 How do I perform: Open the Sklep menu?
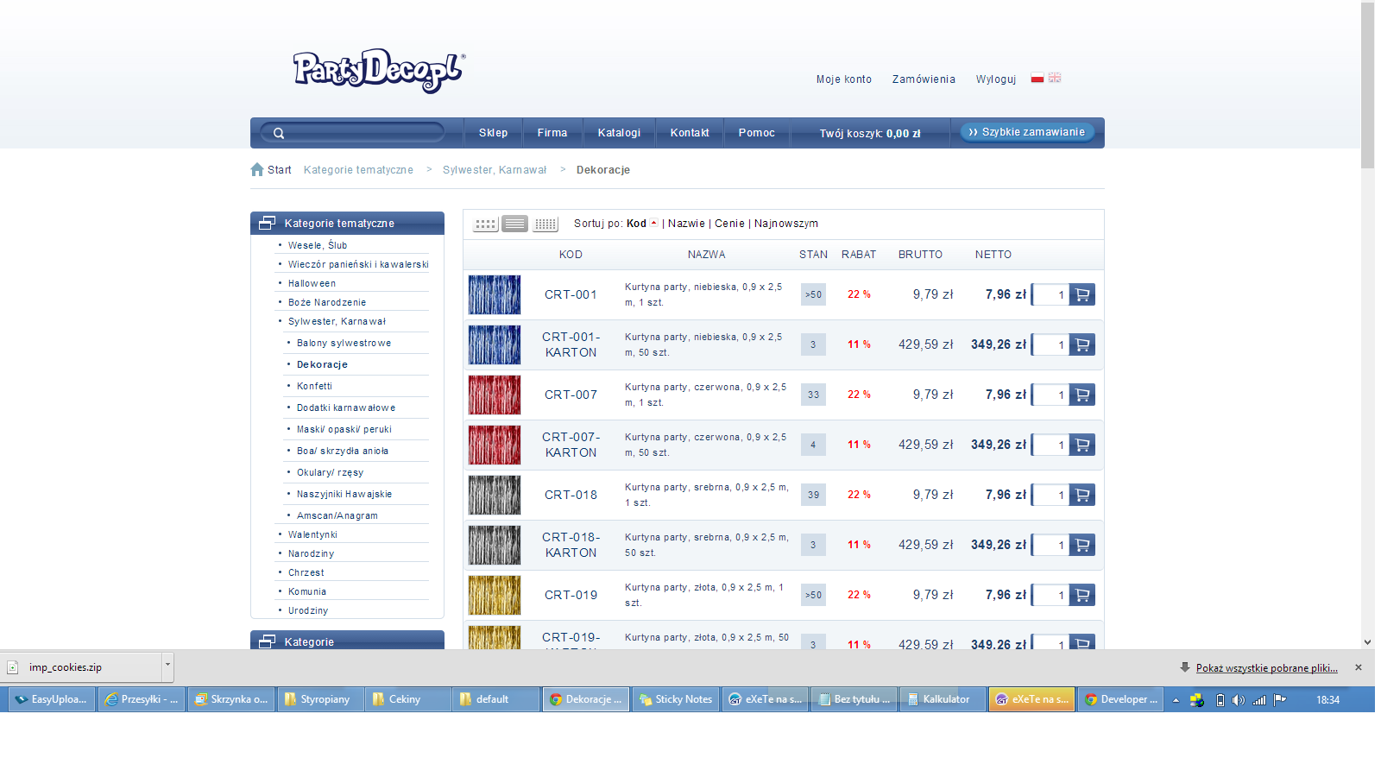tap(494, 133)
